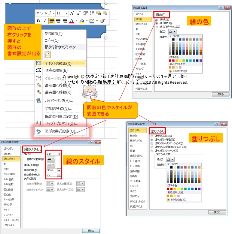Increase font size with large A icon
Image resolution: width=232 pixels, height=234 pixels.
coord(72,13)
